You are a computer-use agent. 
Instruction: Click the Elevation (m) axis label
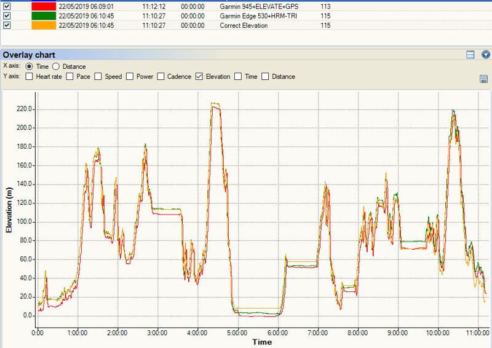[9, 210]
